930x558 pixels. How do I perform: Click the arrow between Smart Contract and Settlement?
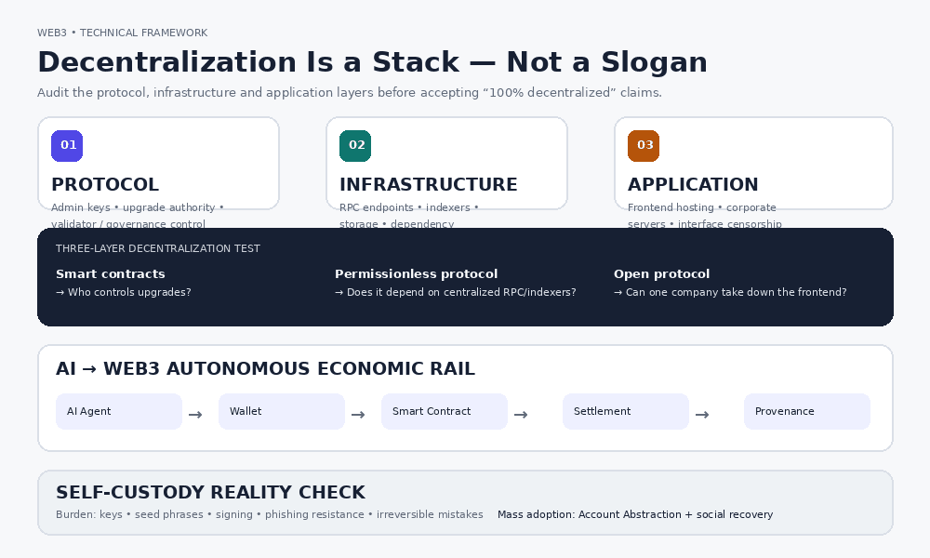(521, 415)
